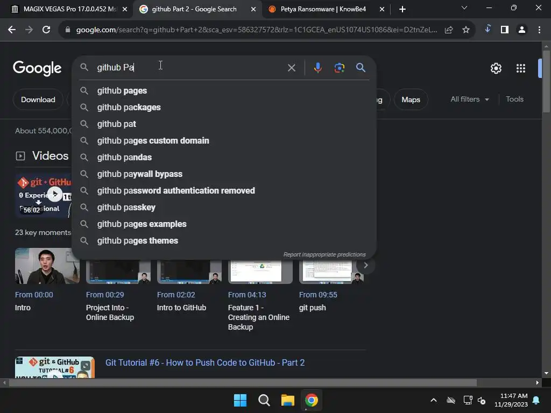Open a new tab with the plus button
The image size is (551, 413).
coord(402,9)
